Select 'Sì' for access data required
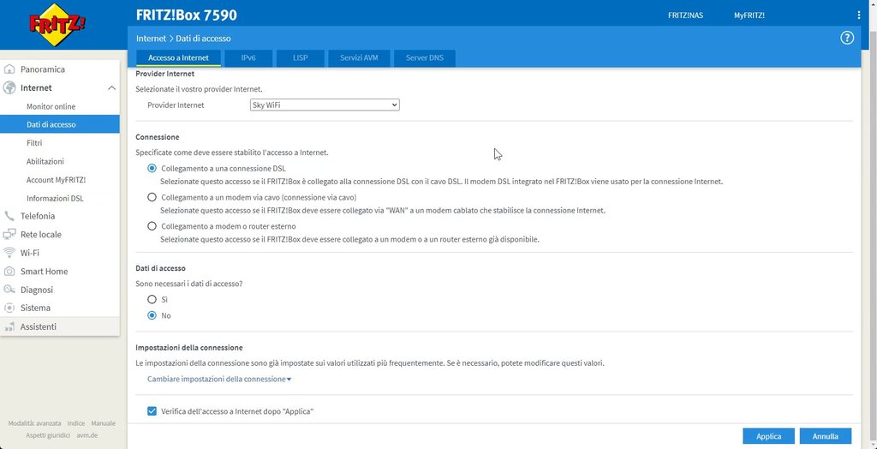 152,299
